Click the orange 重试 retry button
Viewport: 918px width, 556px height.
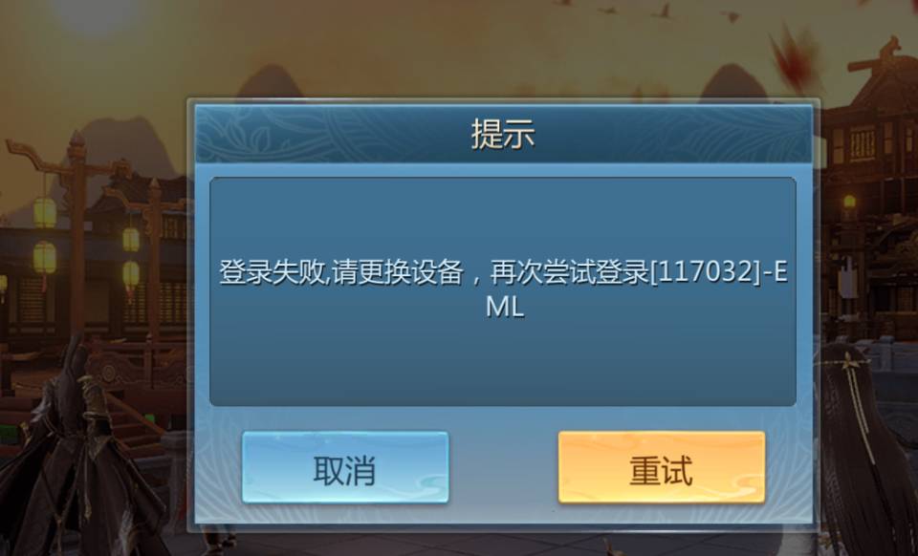pyautogui.click(x=662, y=467)
